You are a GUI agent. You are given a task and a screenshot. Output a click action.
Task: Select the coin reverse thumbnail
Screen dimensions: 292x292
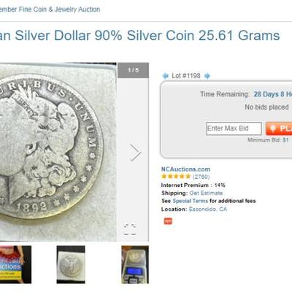coord(71,264)
